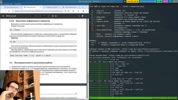
Task: Click terminal line 'cat etc'
Action: click(116, 60)
